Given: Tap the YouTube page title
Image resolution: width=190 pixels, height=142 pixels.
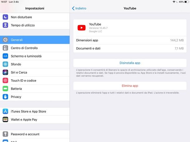Looking at the screenshot, I should pyautogui.click(x=130, y=8).
